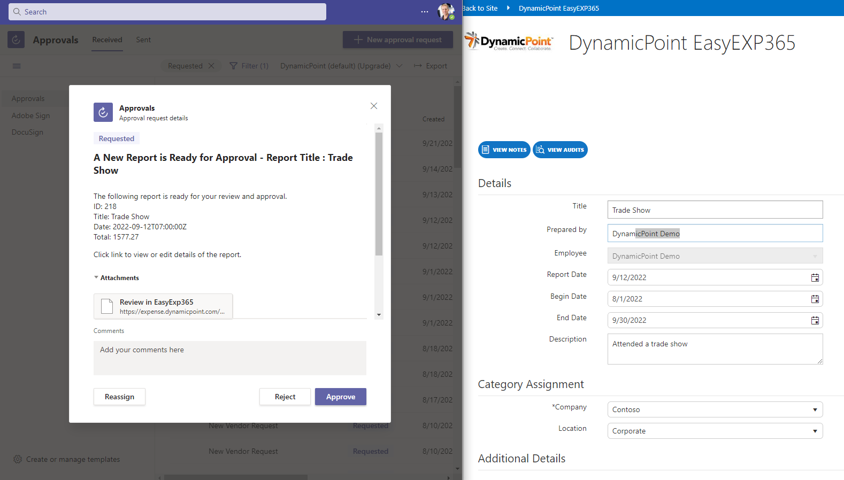Click the search magnifier icon in Teams

pos(17,12)
